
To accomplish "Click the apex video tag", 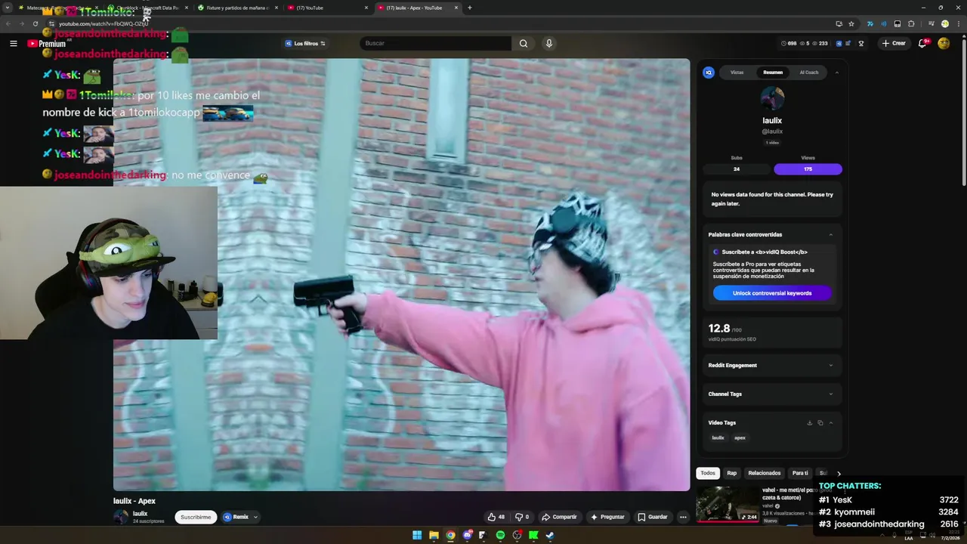I will tap(740, 437).
